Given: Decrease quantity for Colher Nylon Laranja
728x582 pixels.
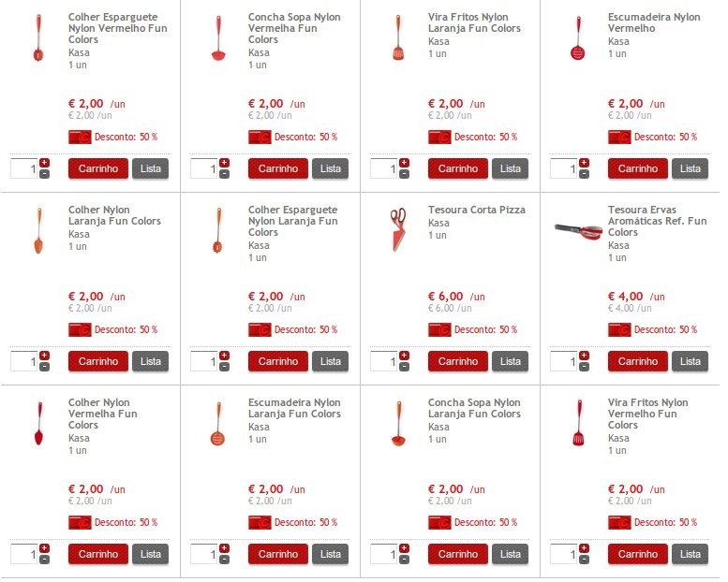Looking at the screenshot, I should tap(44, 367).
